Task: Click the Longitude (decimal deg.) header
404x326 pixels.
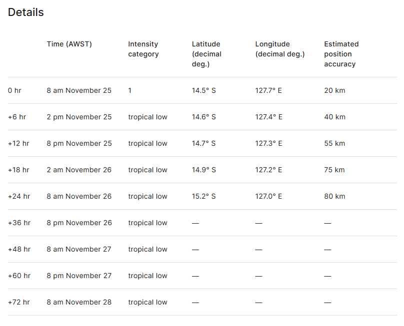Action: click(280, 49)
